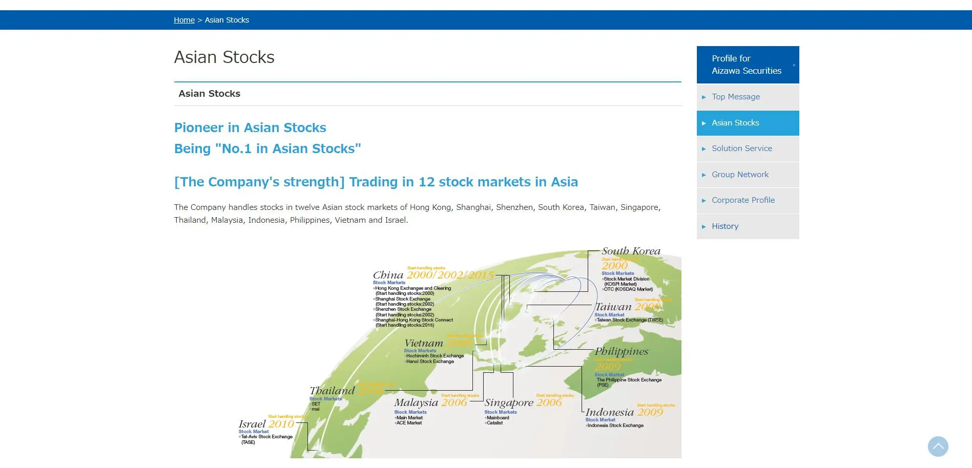Click 'The Philippine Stock Exchange' text

[629, 380]
